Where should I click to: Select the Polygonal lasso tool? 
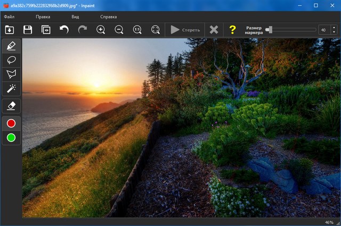point(11,74)
